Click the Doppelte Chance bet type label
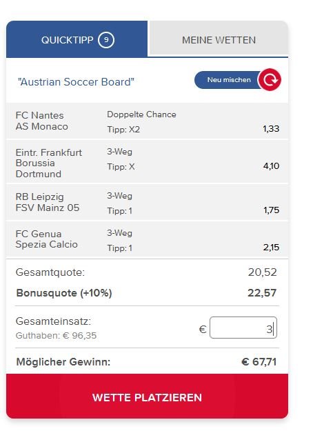The image size is (313, 442). (141, 114)
